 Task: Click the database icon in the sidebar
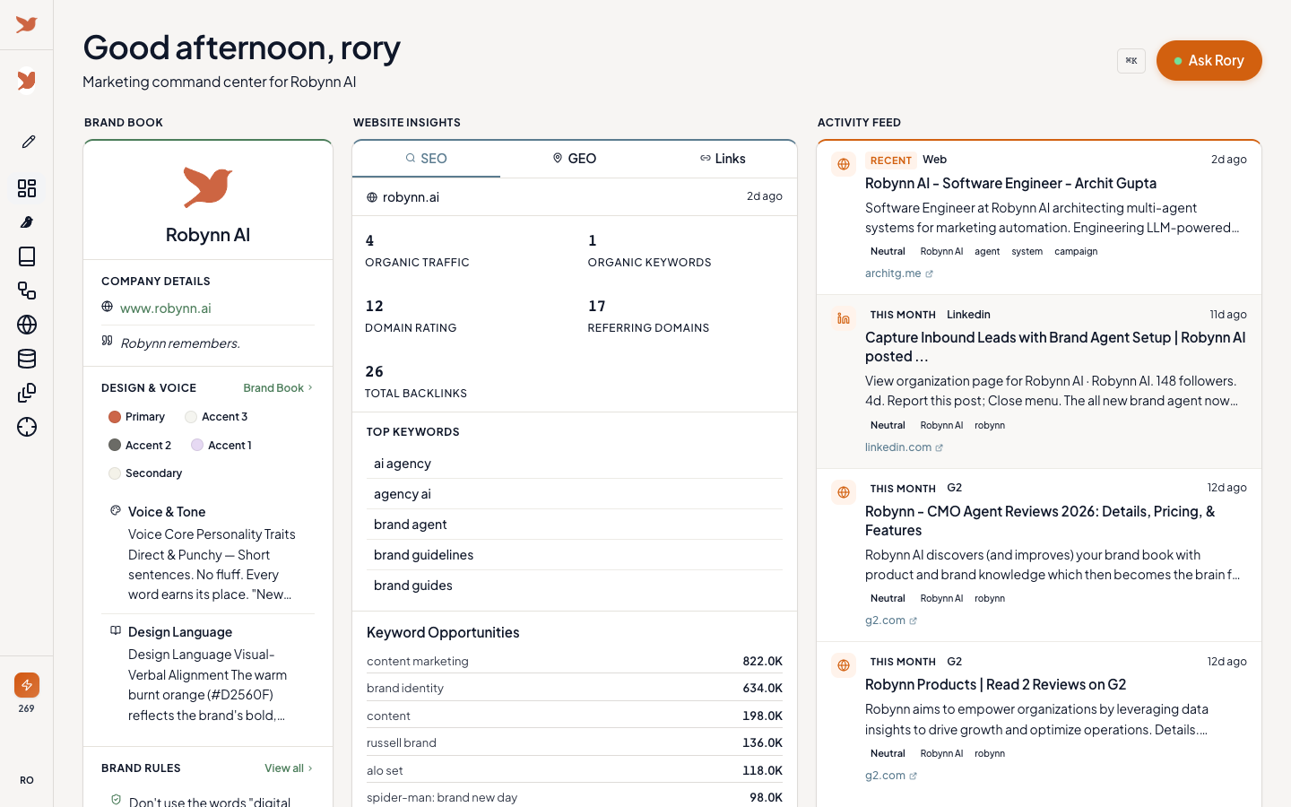pyautogui.click(x=27, y=358)
